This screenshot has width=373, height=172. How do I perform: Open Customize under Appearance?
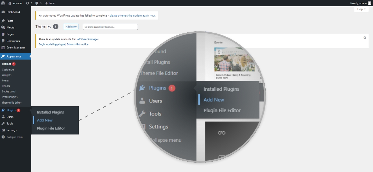(8, 69)
